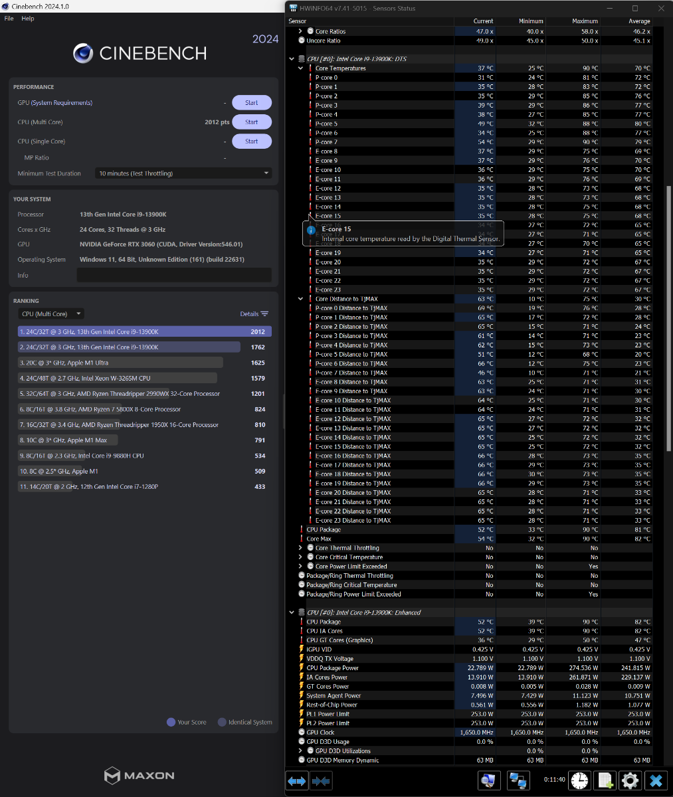Select the Threadripper 2990WX ranking row
Screen dimensions: 673x797
click(x=144, y=394)
